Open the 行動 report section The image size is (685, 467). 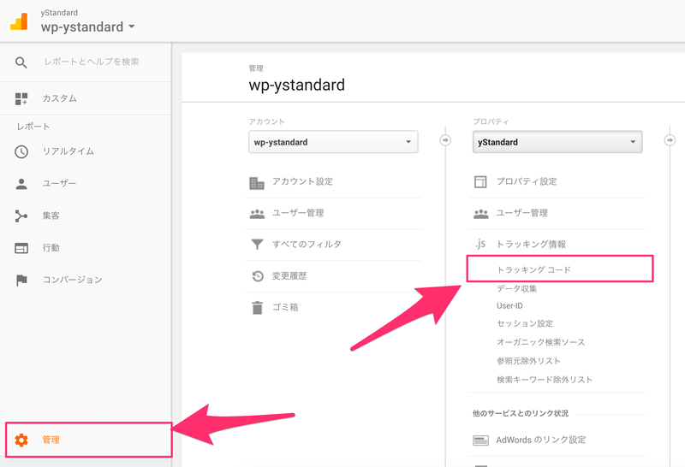(x=51, y=248)
